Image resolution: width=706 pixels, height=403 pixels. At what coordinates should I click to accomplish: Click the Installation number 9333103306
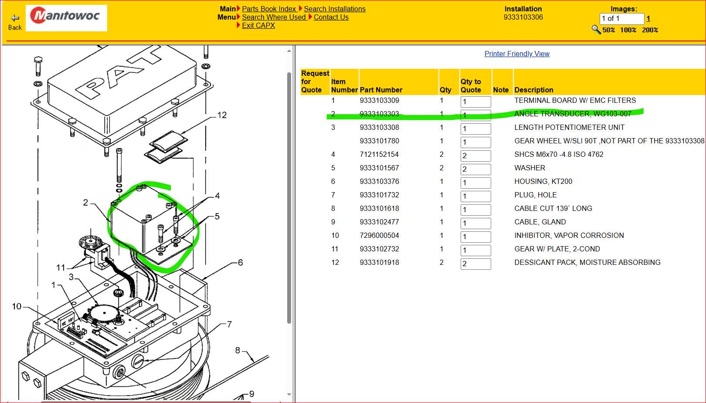tap(523, 17)
